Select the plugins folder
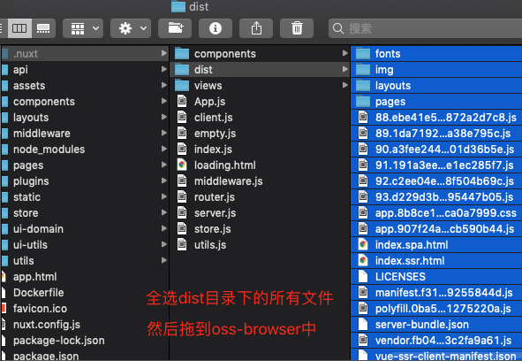This screenshot has width=522, height=361. pyautogui.click(x=85, y=181)
